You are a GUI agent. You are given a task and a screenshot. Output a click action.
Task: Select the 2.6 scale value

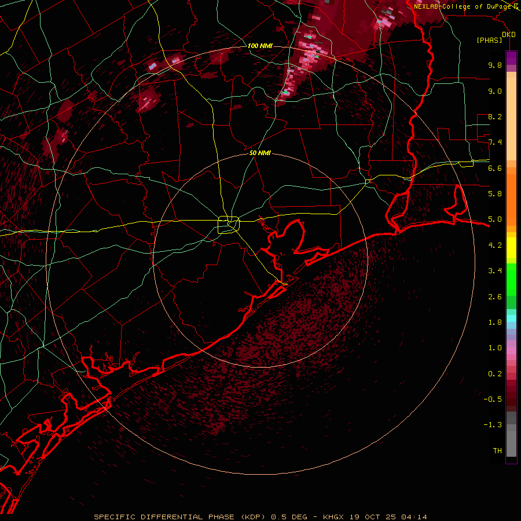click(495, 296)
